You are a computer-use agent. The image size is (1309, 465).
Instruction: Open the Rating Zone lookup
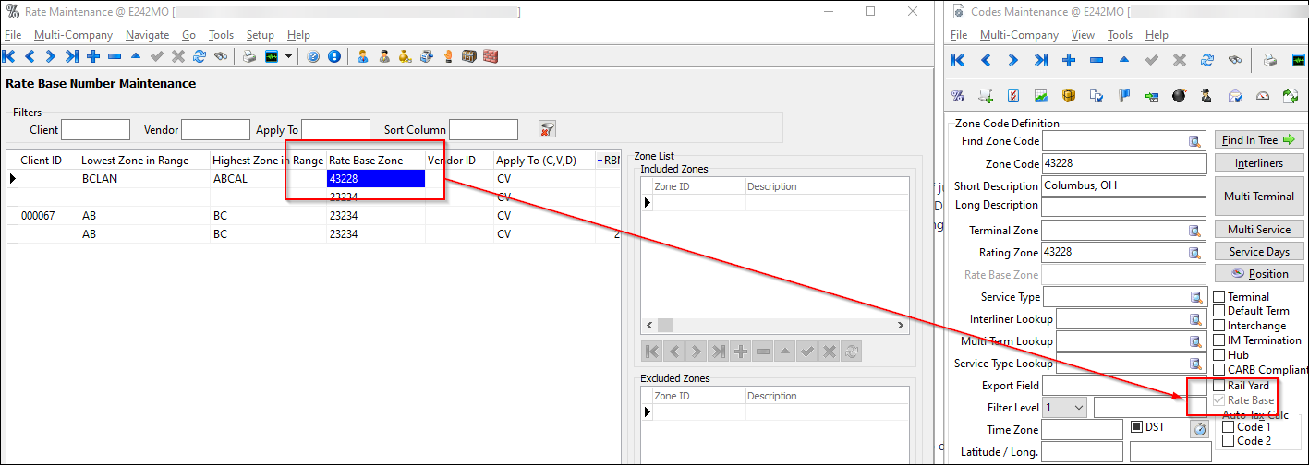[1195, 253]
